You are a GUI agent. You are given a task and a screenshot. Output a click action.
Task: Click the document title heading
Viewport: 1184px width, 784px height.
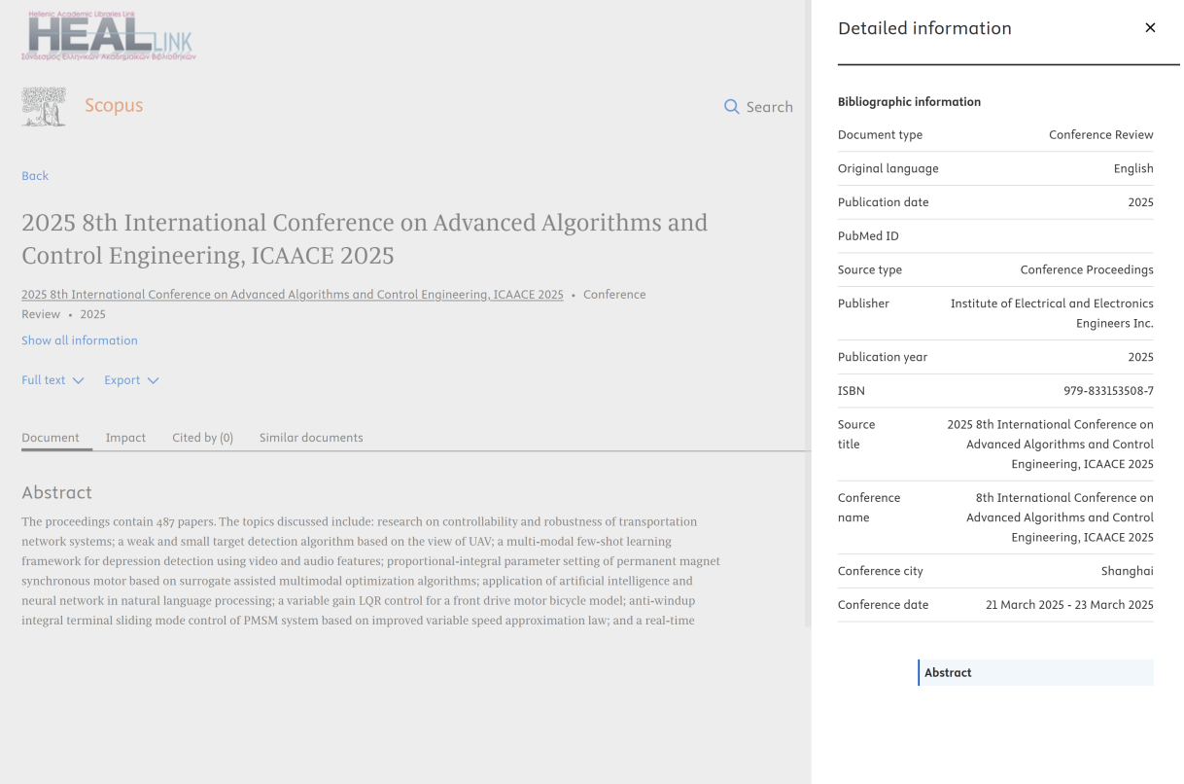pyautogui.click(x=365, y=238)
